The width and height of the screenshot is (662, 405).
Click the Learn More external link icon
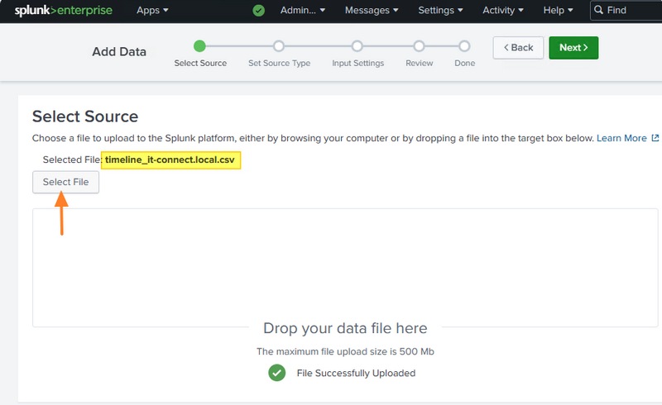[655, 138]
